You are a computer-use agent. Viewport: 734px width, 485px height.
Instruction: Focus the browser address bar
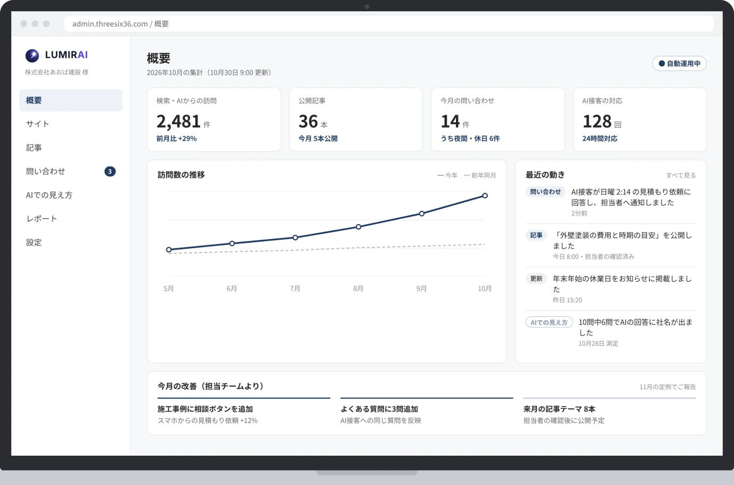click(389, 24)
